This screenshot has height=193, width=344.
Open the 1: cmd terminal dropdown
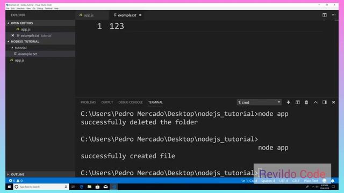coord(259,102)
